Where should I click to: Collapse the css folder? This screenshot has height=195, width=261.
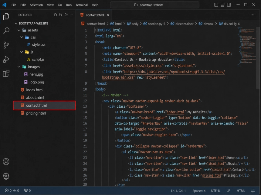[22, 37]
